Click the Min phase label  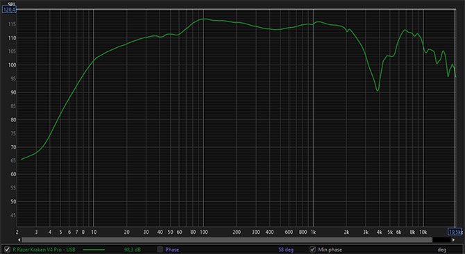point(330,250)
